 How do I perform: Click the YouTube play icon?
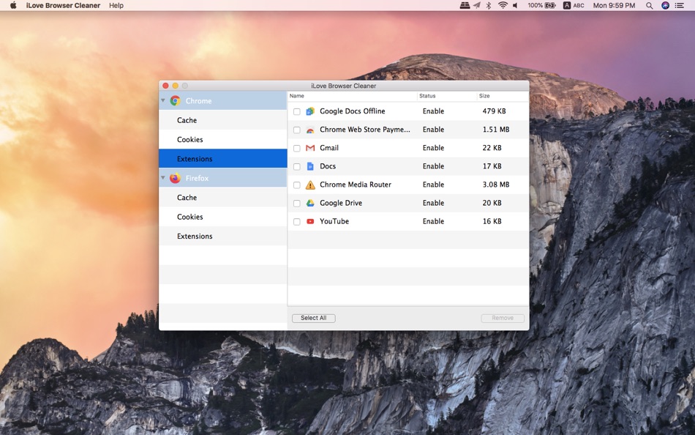click(x=310, y=221)
